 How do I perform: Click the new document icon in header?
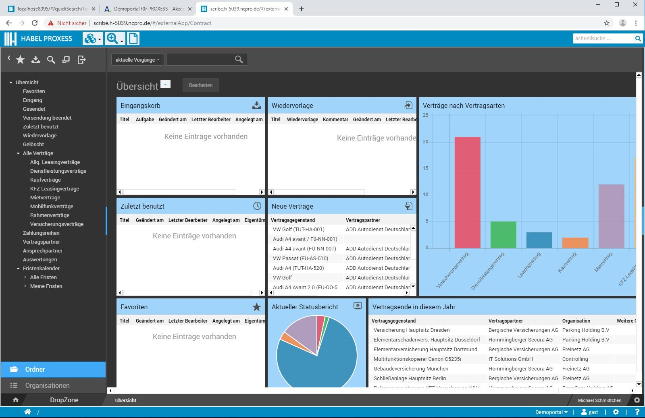133,39
